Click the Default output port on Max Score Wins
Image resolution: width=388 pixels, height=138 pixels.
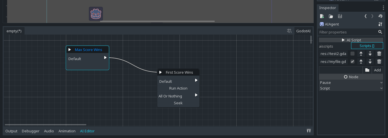105,58
